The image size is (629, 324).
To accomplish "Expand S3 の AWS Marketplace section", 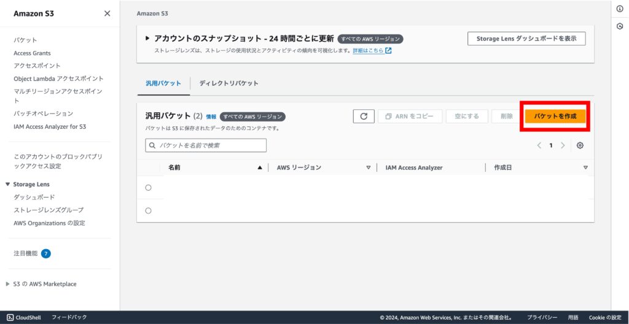I will (x=7, y=284).
